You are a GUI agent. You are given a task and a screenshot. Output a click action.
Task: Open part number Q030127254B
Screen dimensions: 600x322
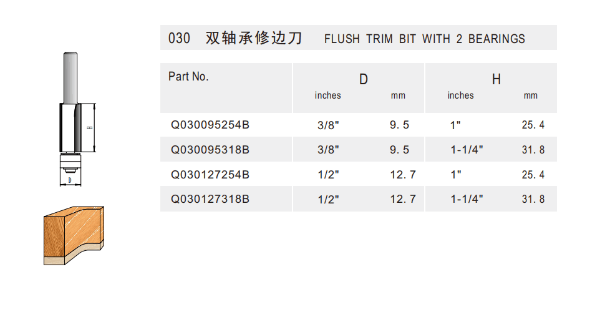(210, 175)
